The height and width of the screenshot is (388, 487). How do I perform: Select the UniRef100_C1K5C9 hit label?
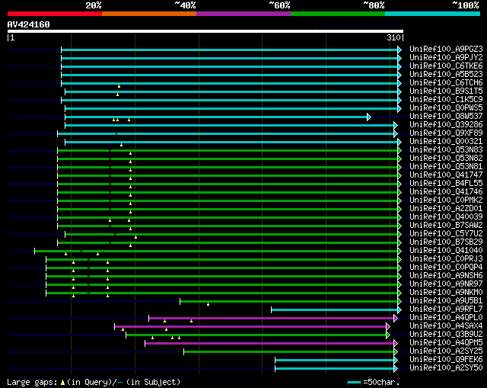(x=446, y=100)
